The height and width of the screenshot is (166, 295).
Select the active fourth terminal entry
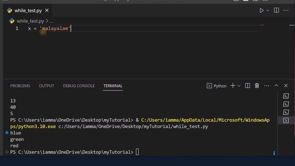(x=286, y=120)
